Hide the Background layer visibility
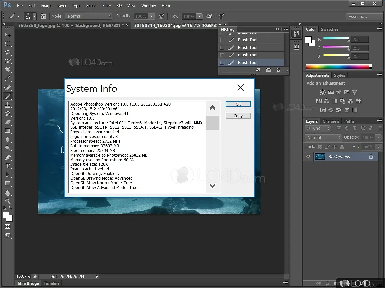The height and width of the screenshot is (288, 385). point(308,156)
